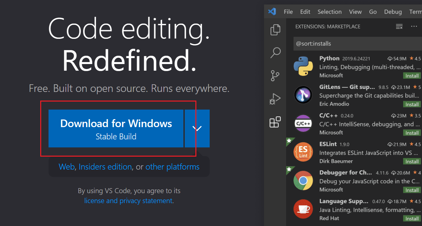The width and height of the screenshot is (422, 226).
Task: Install the Debugger for Chrome extension
Action: pyautogui.click(x=412, y=190)
